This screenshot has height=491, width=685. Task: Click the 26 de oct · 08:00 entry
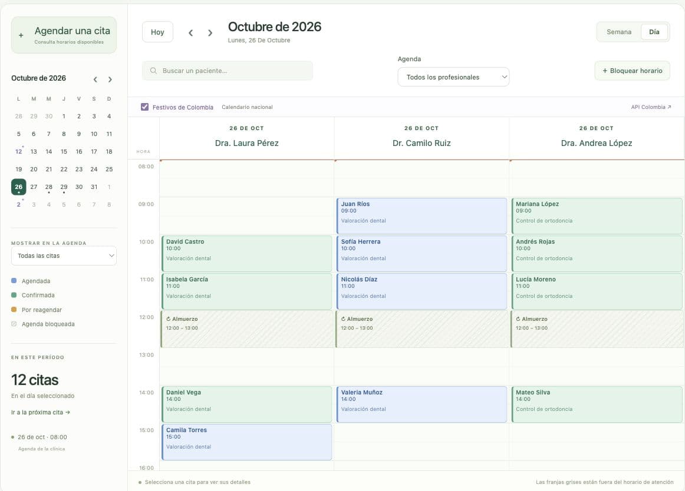point(42,437)
